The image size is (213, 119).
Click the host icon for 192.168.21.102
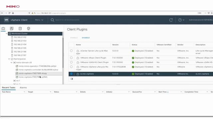12,37
